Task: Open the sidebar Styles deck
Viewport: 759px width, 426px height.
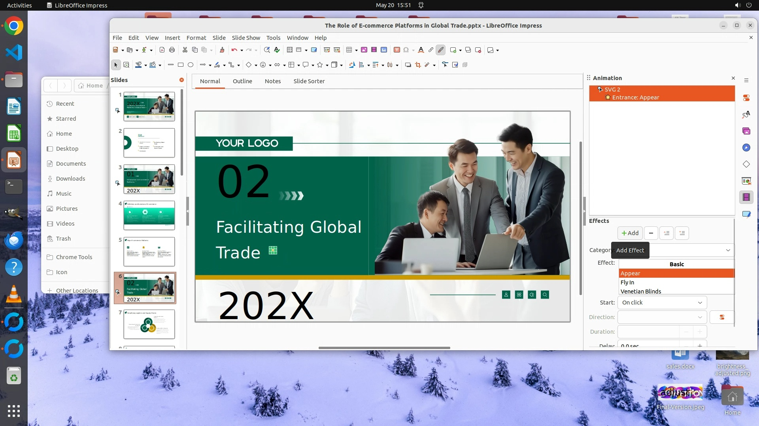Action: tap(746, 114)
